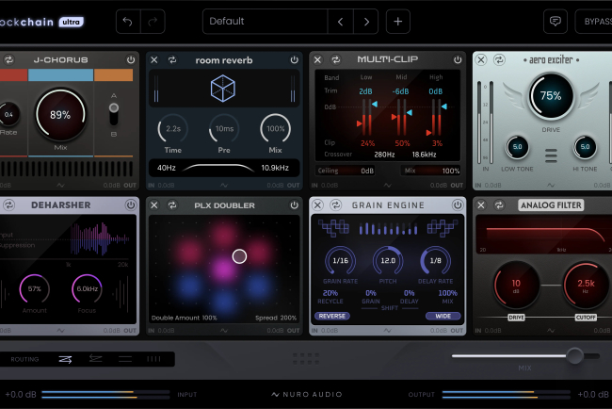The image size is (612, 409).
Task: Click the Mid band -6dB trim value
Action: click(400, 91)
